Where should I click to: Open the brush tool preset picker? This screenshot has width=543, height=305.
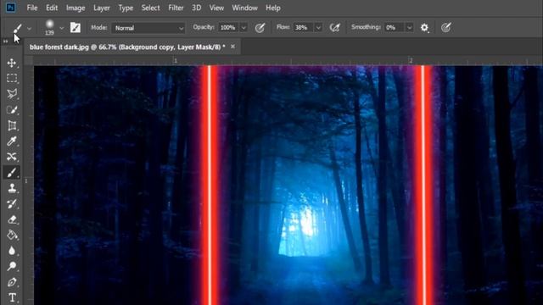click(x=17, y=28)
